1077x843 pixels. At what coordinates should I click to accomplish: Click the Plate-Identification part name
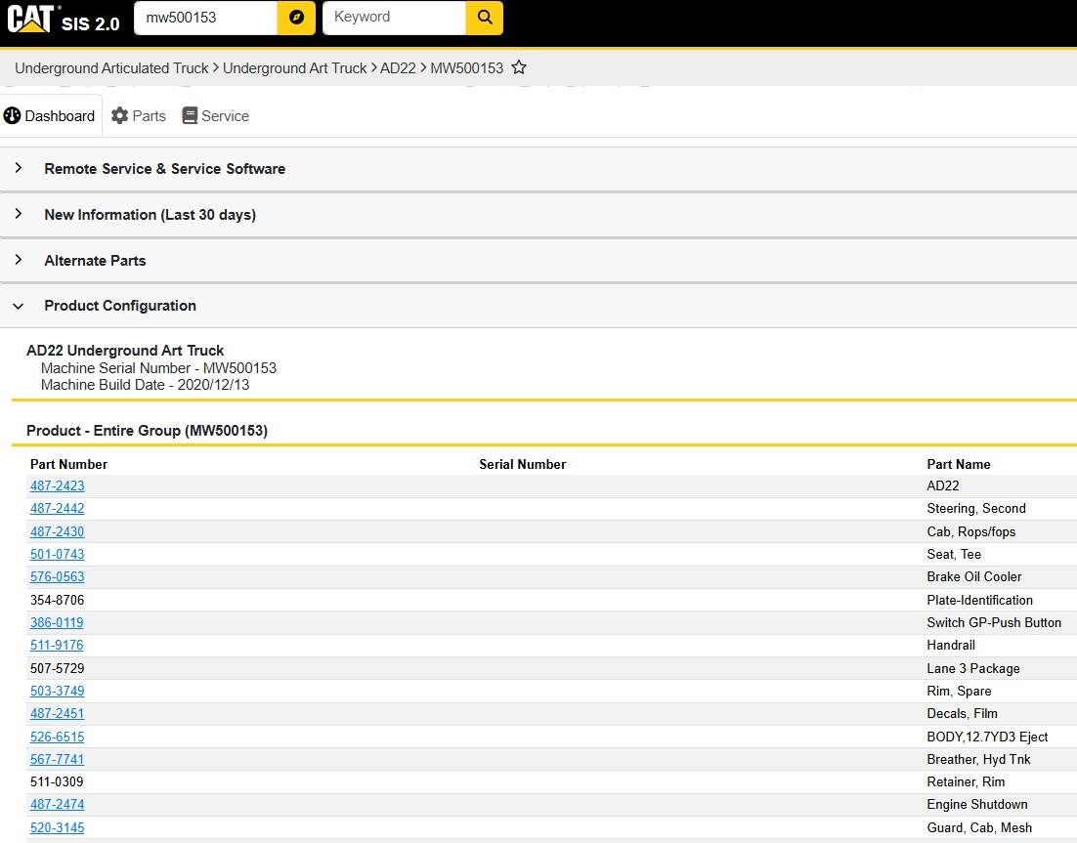pos(979,600)
